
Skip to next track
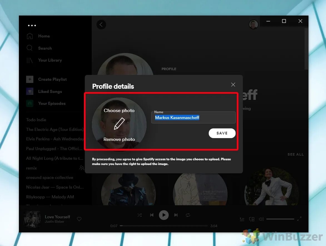[x=176, y=215]
